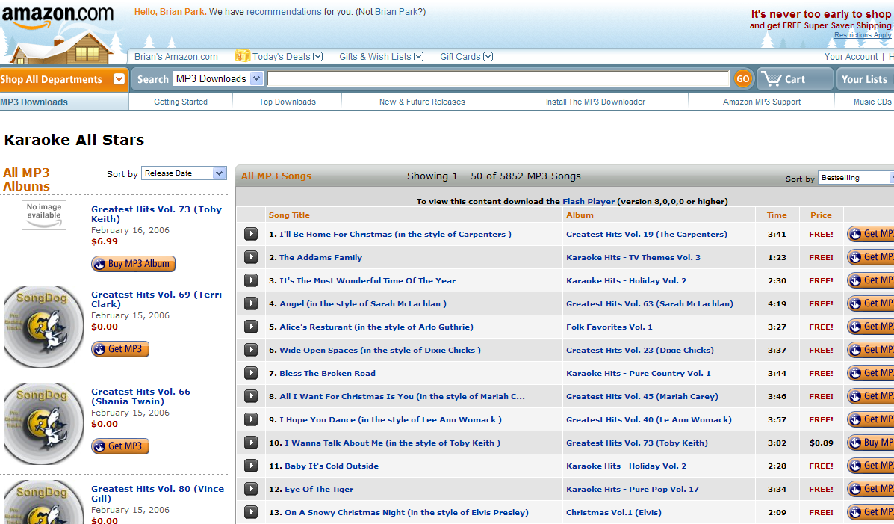
Task: Open the MP3 Downloads search category dropdown
Action: (x=218, y=78)
